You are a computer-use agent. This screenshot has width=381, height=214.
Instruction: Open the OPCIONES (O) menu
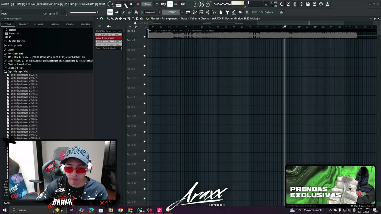point(71,4)
